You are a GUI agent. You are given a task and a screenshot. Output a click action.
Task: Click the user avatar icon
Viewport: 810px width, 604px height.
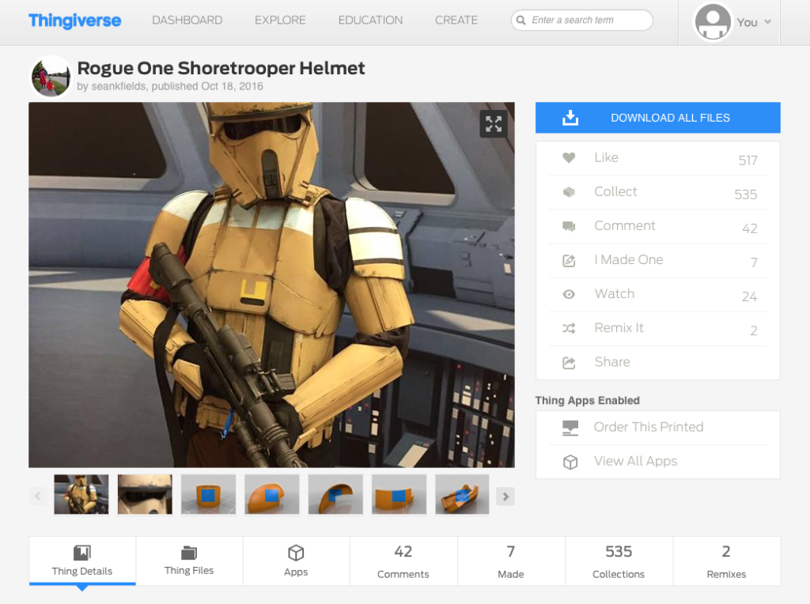(713, 21)
